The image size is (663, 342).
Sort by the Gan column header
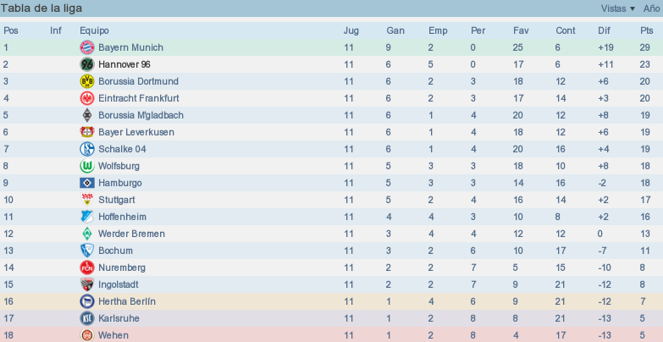[x=395, y=30]
